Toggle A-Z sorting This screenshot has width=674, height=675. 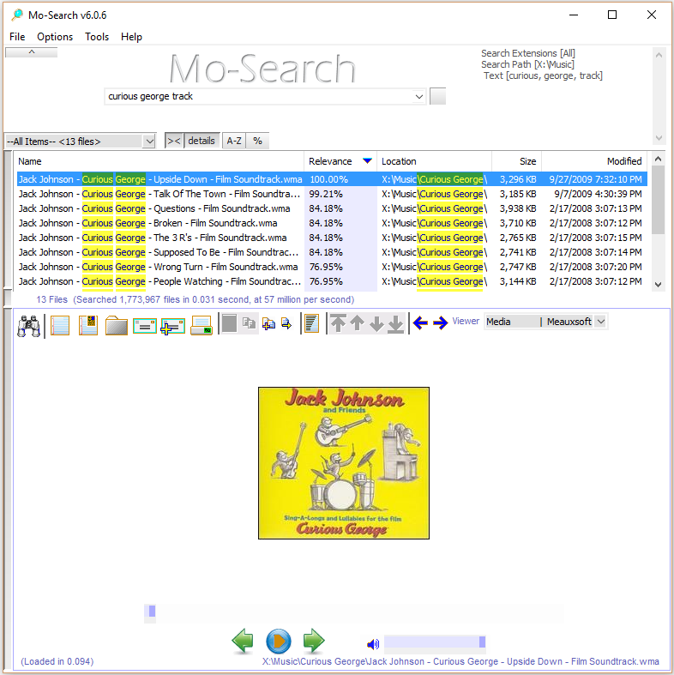[x=234, y=141]
